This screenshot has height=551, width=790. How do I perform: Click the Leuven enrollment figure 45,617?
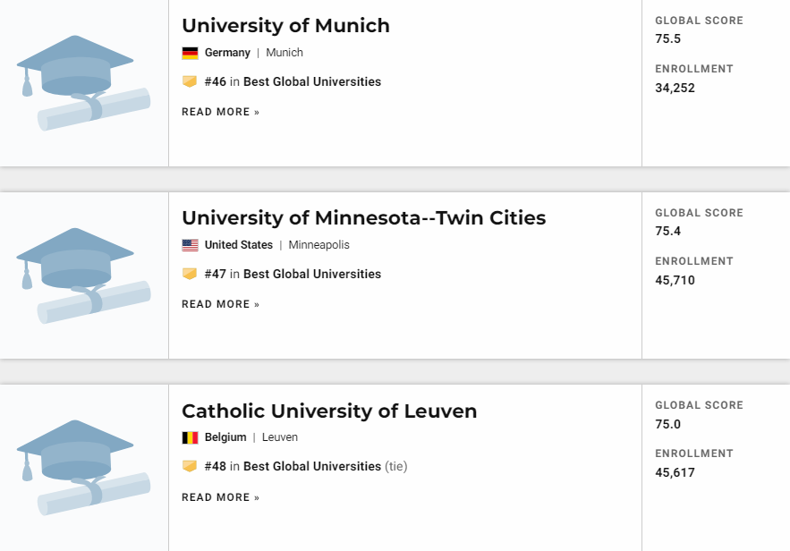pyautogui.click(x=675, y=472)
